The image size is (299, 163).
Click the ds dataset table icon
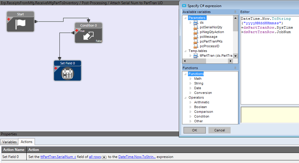tap(196, 23)
